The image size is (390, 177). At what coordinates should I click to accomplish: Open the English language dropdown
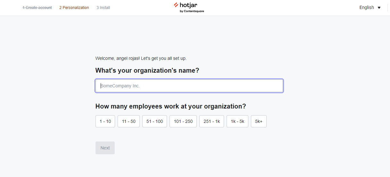coord(370,7)
